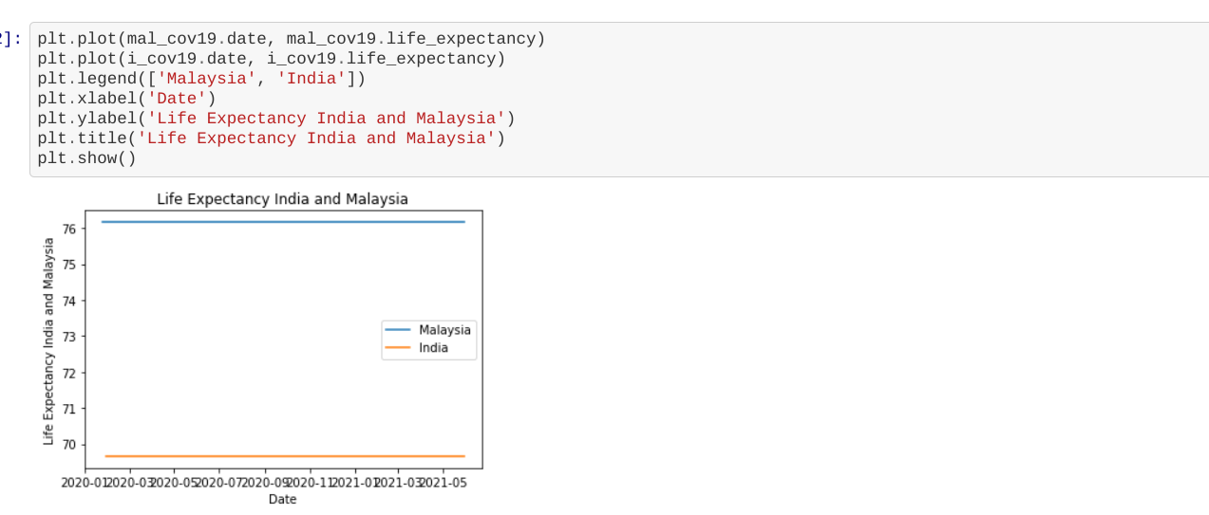Click the vertical y-axis label text
The image size is (1209, 515).
[48, 340]
